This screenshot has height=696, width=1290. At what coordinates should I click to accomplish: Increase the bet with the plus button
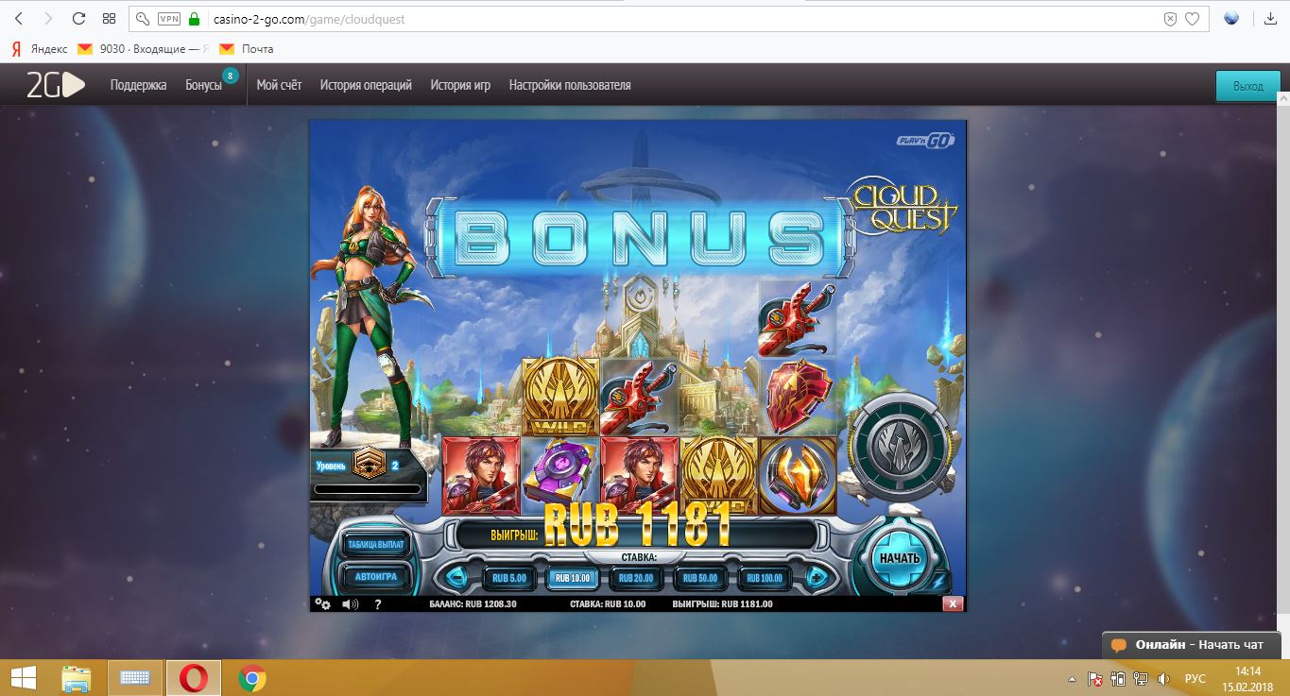817,578
